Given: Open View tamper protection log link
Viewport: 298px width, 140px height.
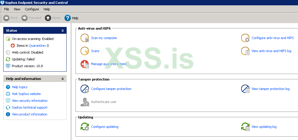Looking at the screenshot, I should point(270,89).
